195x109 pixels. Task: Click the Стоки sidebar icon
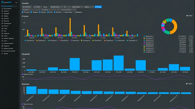(x=2, y=29)
